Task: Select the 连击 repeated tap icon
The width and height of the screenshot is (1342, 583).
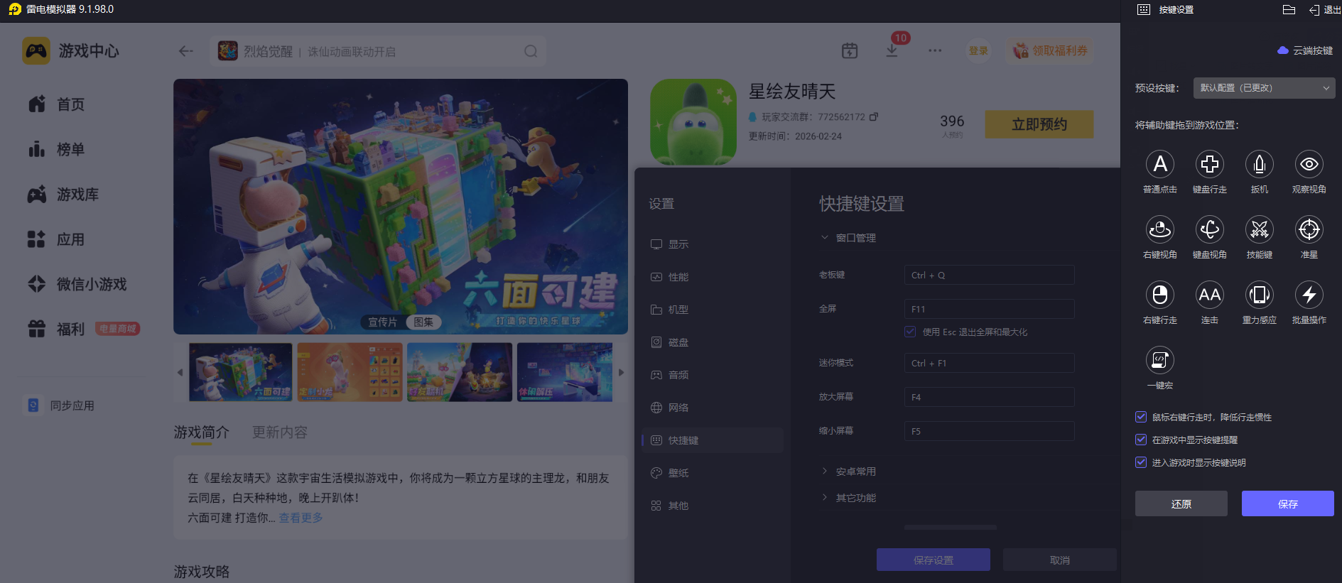Action: (x=1210, y=295)
